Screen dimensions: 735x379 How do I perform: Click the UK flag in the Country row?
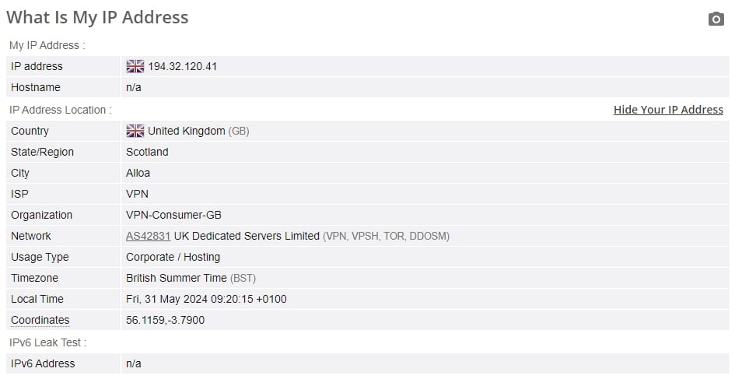pos(135,131)
